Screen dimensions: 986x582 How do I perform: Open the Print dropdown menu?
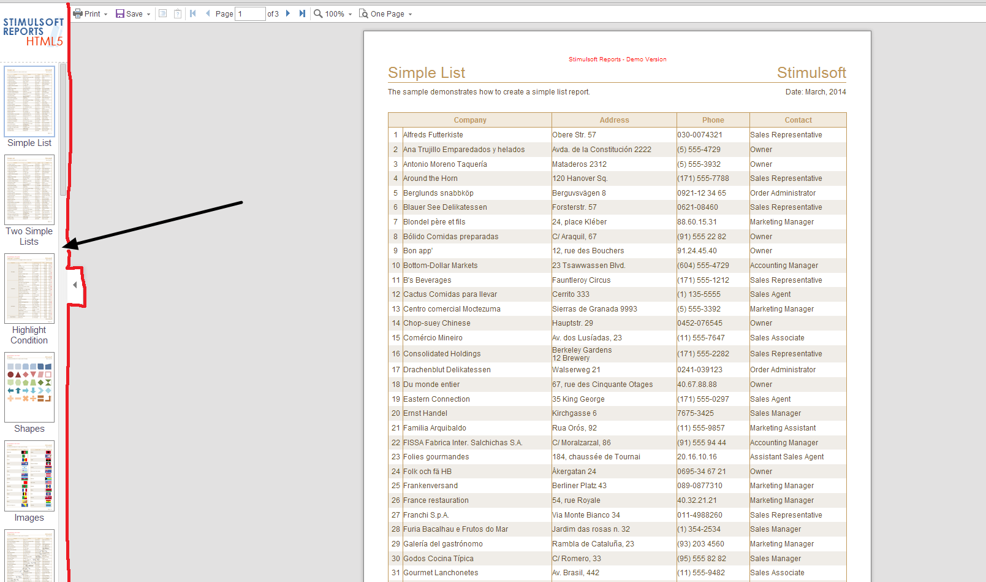tap(90, 13)
